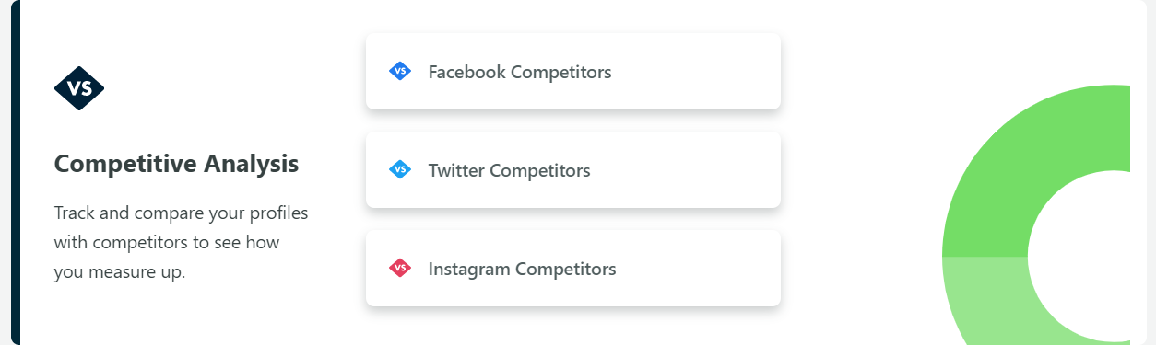Click the "you measure up." description line
1156x345 pixels.
point(120,272)
